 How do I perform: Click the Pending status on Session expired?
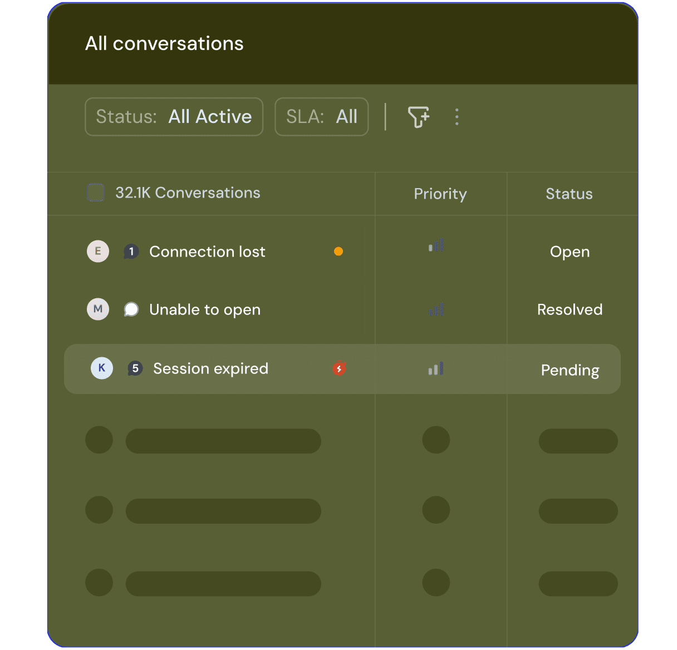570,370
